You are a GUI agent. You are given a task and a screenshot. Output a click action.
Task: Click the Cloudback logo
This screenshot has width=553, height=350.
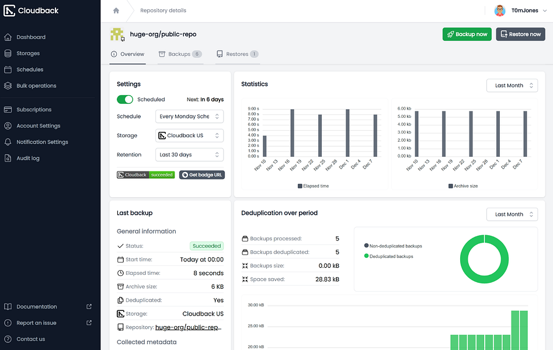tap(31, 10)
